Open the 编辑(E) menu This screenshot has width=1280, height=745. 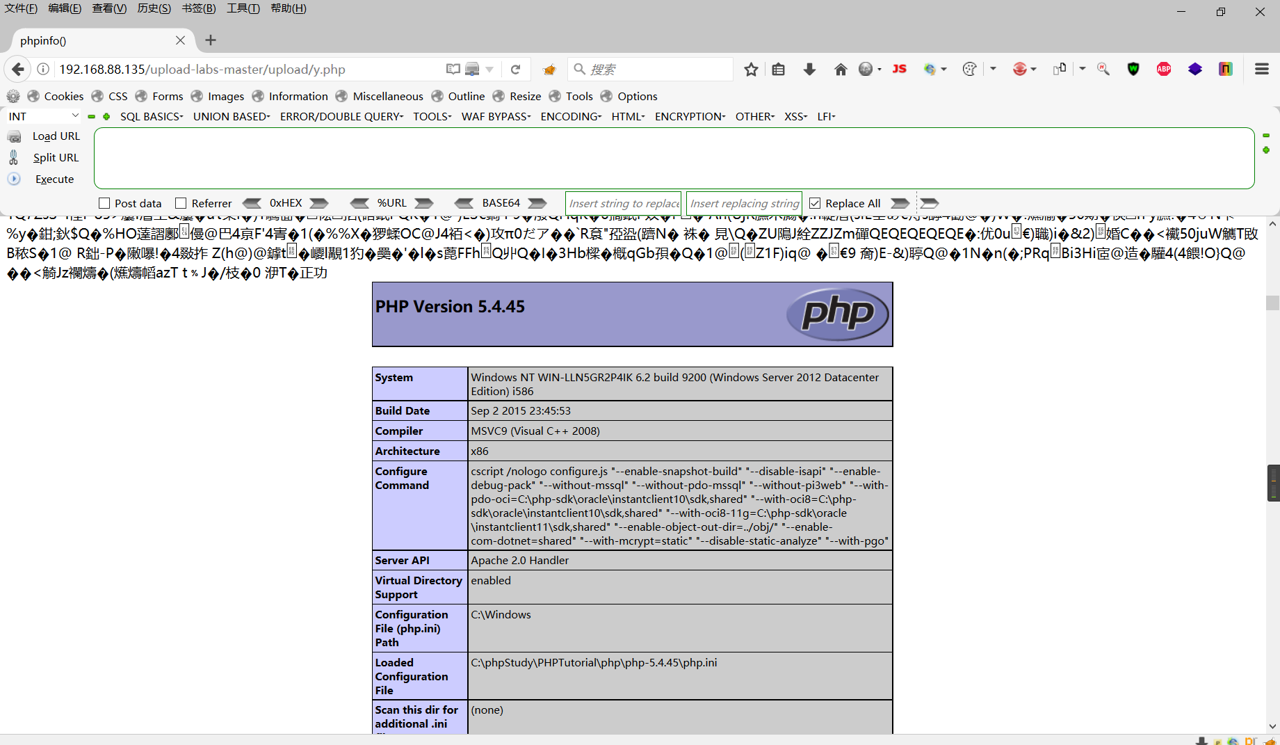click(x=65, y=8)
